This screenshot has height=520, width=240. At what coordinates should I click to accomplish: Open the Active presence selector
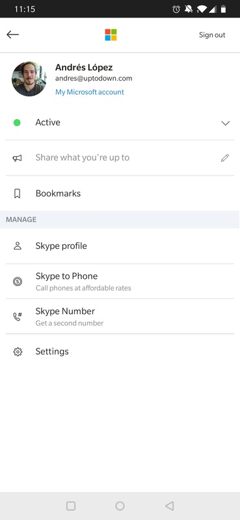[x=120, y=123]
